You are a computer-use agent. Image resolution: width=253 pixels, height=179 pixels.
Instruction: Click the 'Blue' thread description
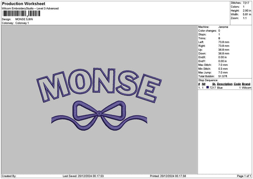coord(220,88)
